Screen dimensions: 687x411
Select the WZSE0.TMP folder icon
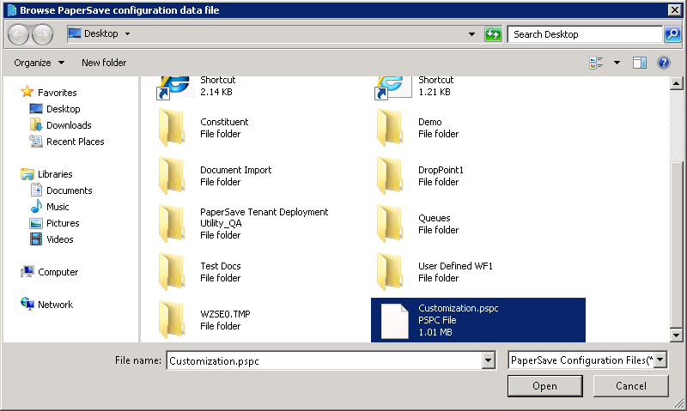[x=172, y=320]
